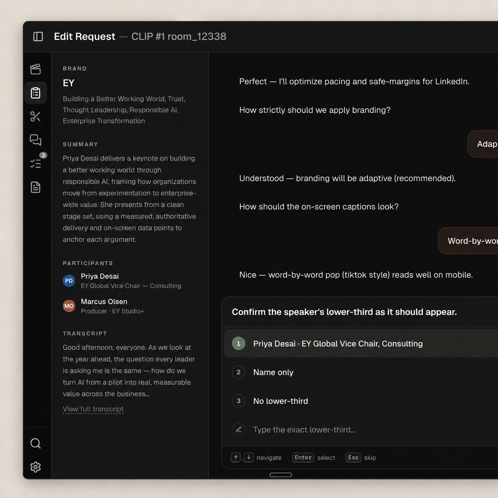
Task: Click Marcus Olsen's MO avatar
Action: click(x=69, y=306)
